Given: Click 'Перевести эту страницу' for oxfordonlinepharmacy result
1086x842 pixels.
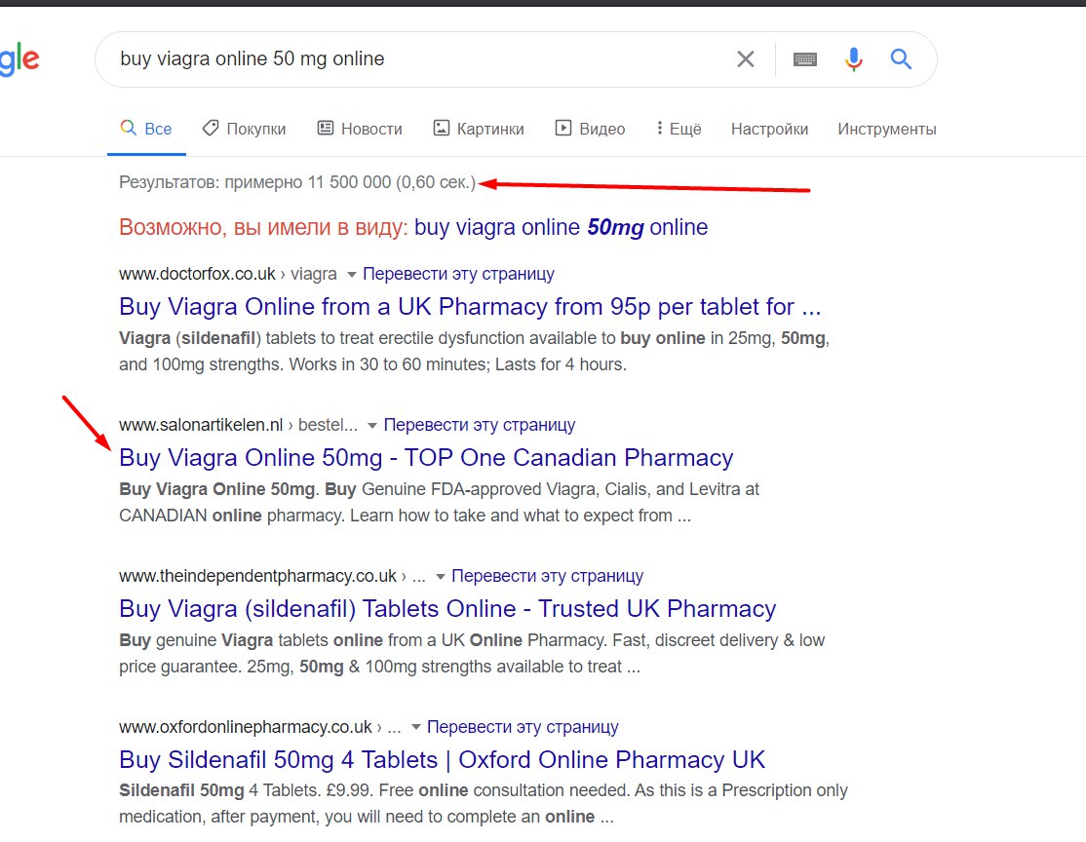Looking at the screenshot, I should tap(522, 727).
